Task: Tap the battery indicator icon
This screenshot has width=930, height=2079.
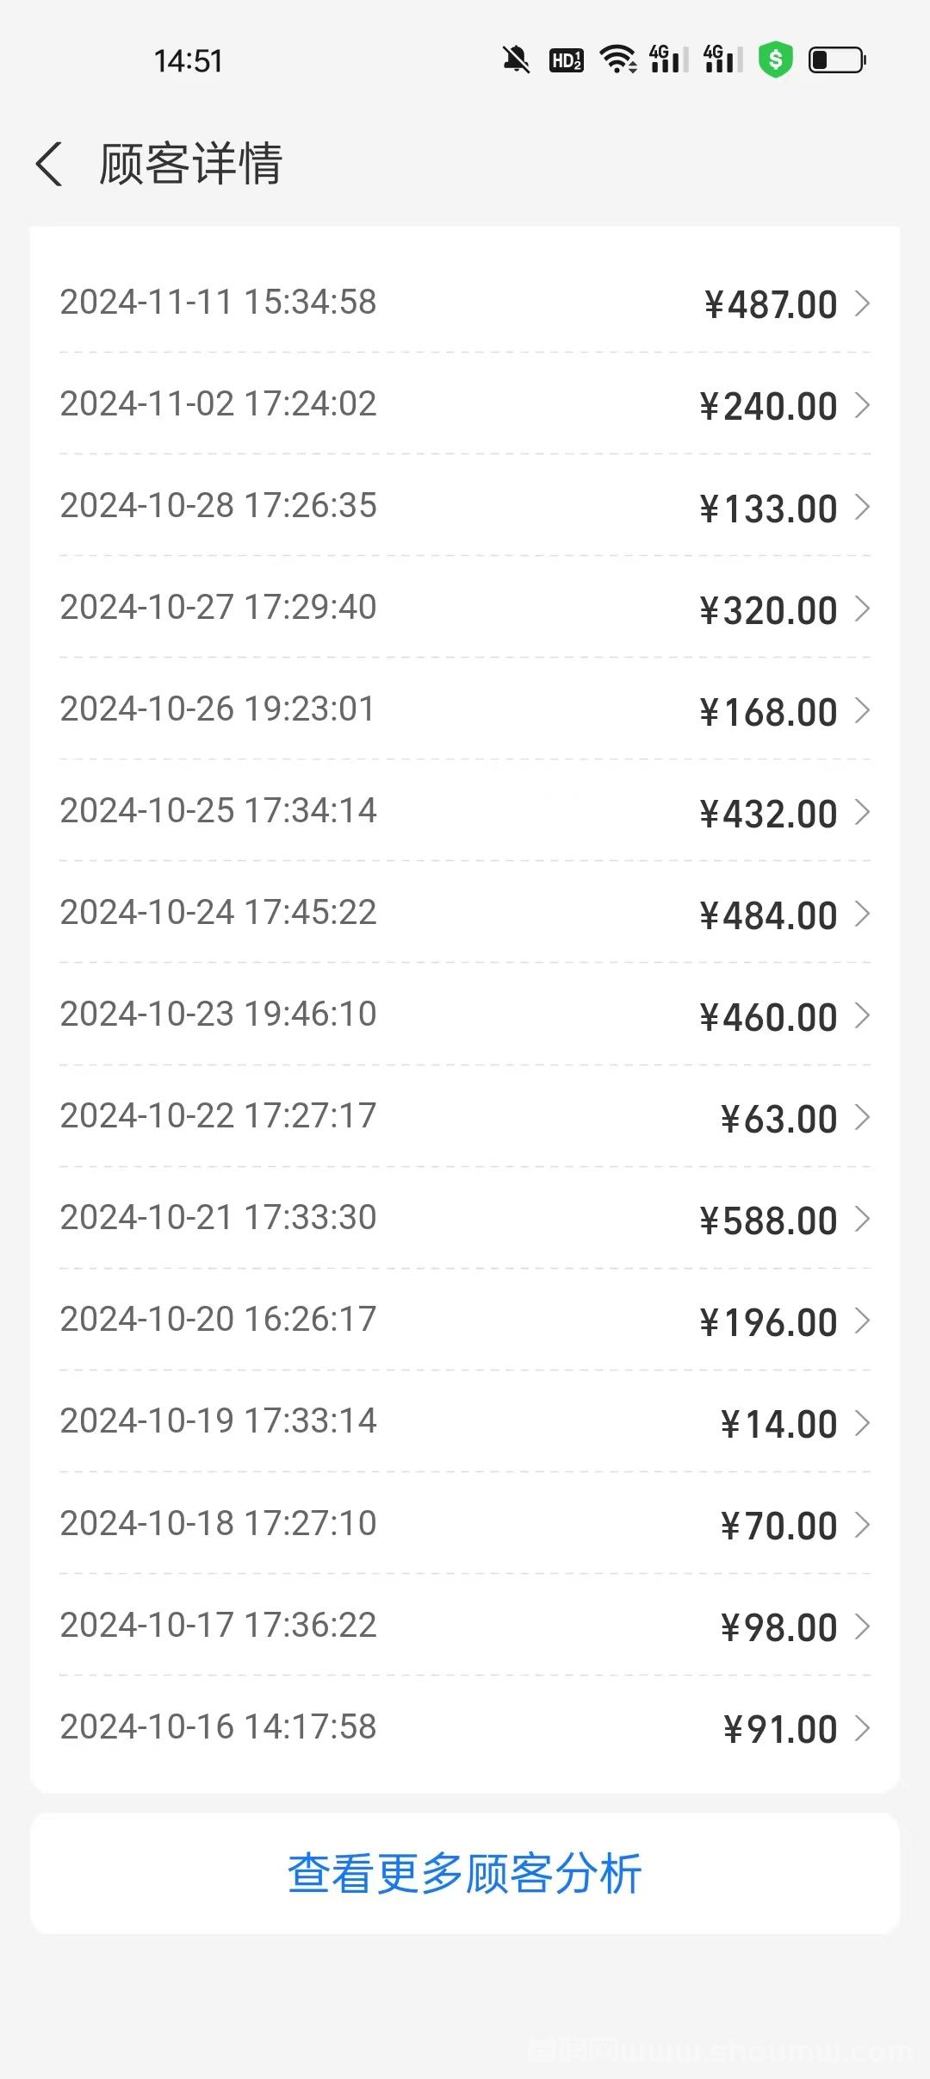Action: point(837,60)
